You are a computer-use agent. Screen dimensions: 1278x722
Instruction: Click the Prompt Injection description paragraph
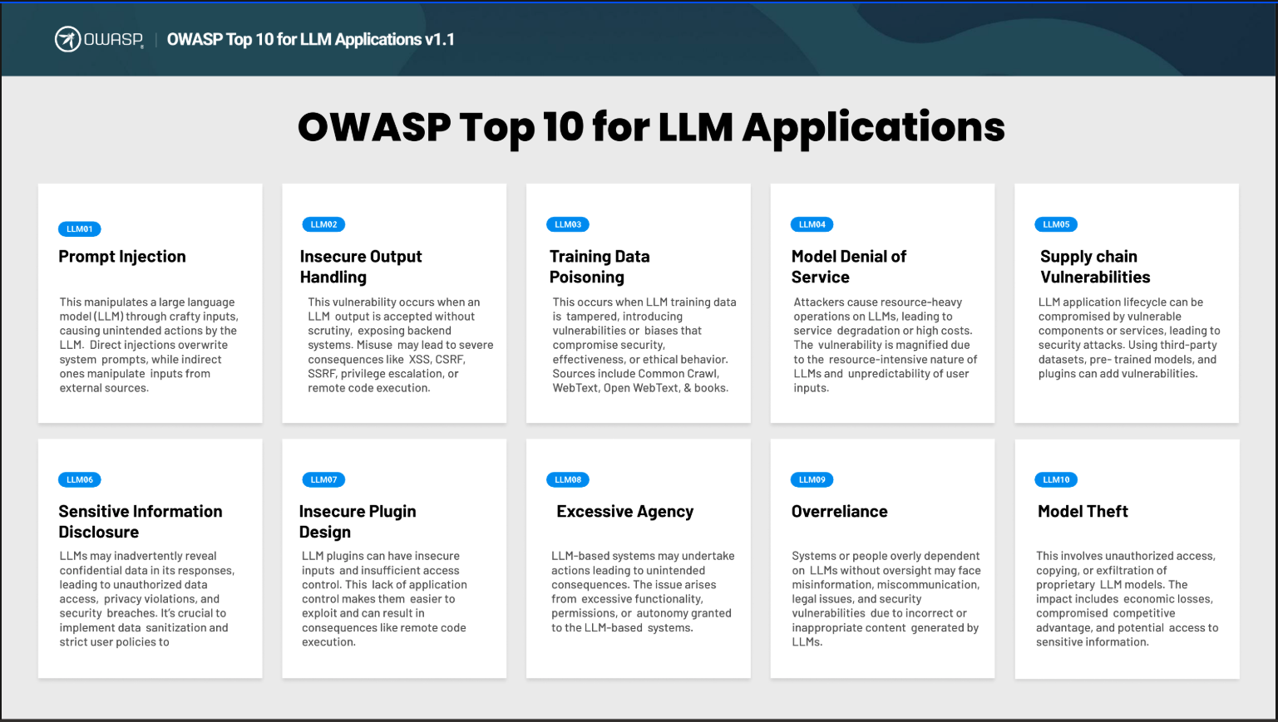click(149, 345)
